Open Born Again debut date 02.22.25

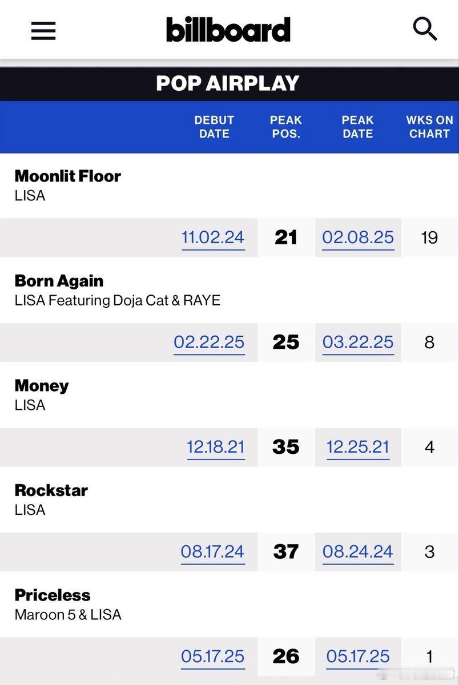209,342
